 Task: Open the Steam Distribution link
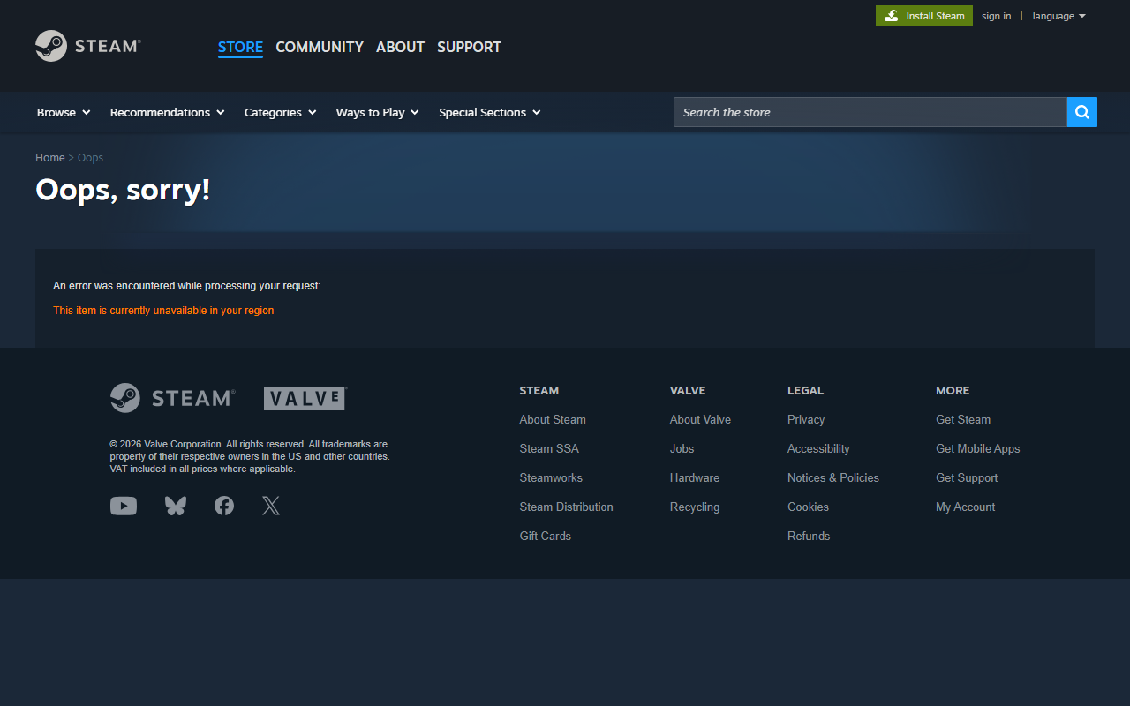click(x=566, y=507)
